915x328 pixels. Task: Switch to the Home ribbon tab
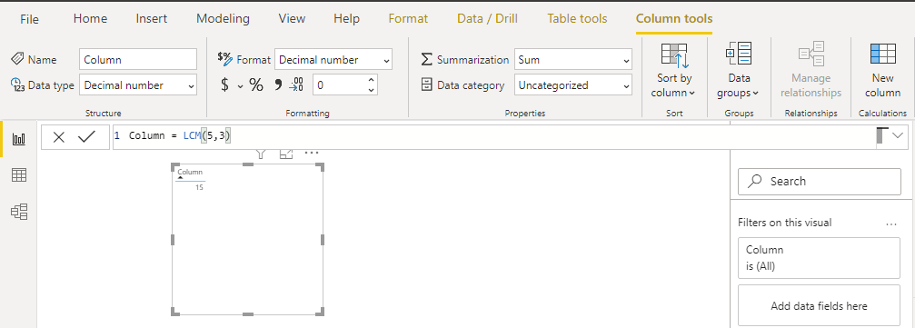coord(90,19)
